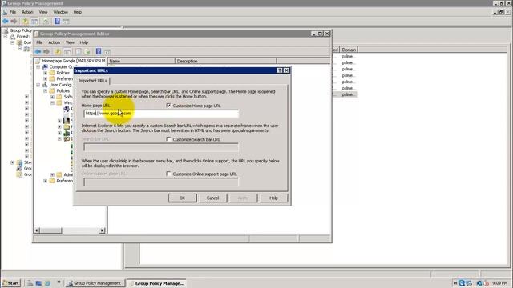Click Help button in Important URLs dialog
Image resolution: width=513 pixels, height=288 pixels.
273,198
